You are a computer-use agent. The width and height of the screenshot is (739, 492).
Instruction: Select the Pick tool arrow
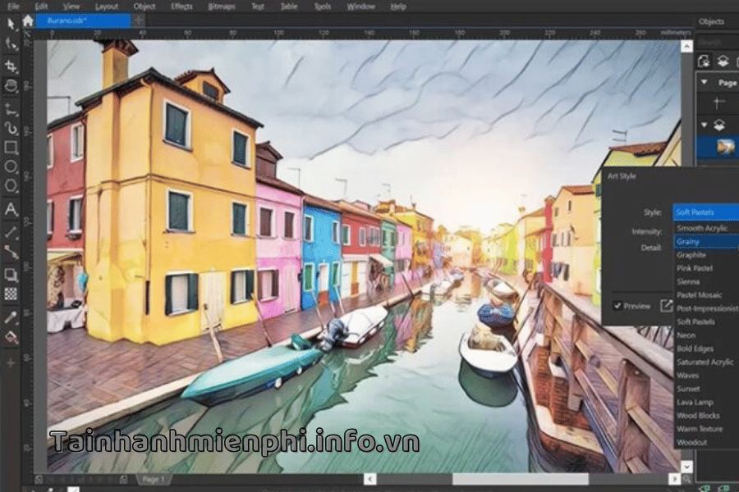[11, 24]
